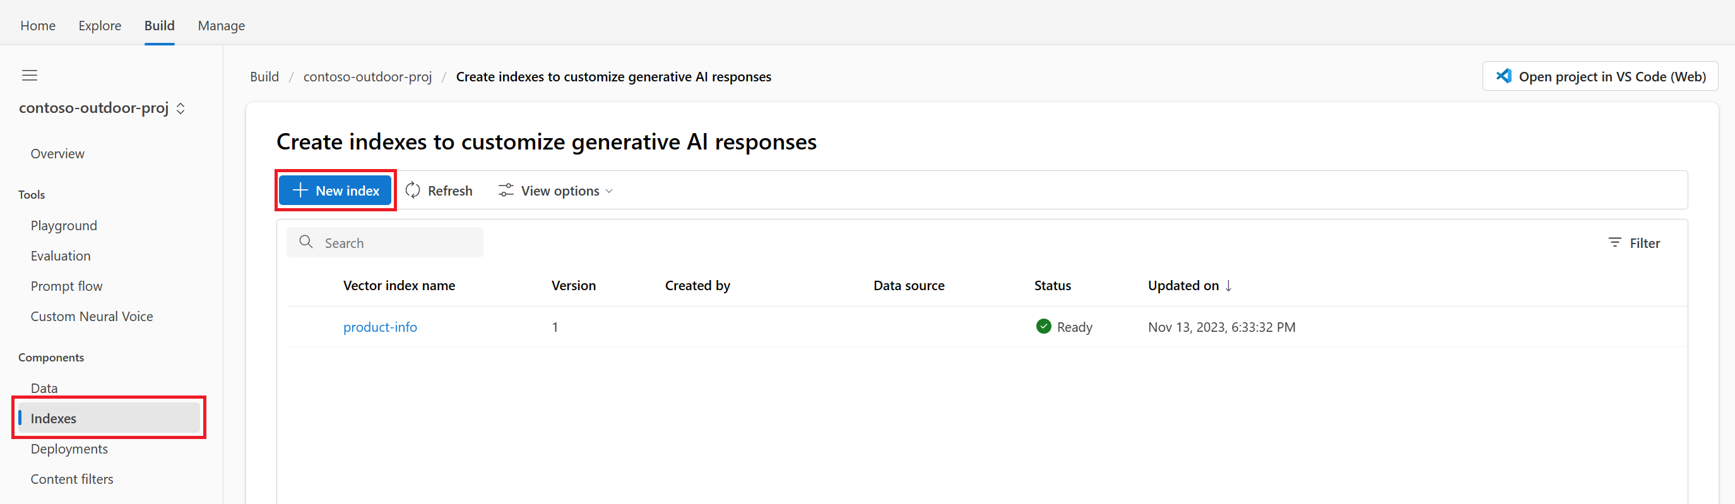Go to the Home tab
This screenshot has height=504, width=1735.
[38, 26]
